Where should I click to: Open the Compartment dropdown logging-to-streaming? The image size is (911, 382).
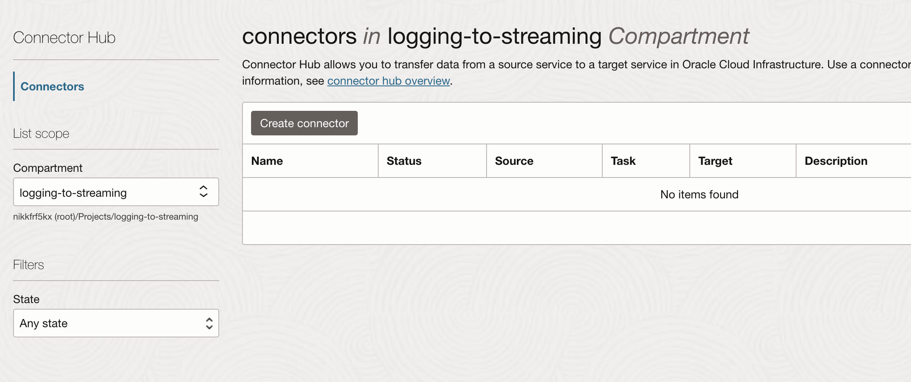pyautogui.click(x=116, y=192)
